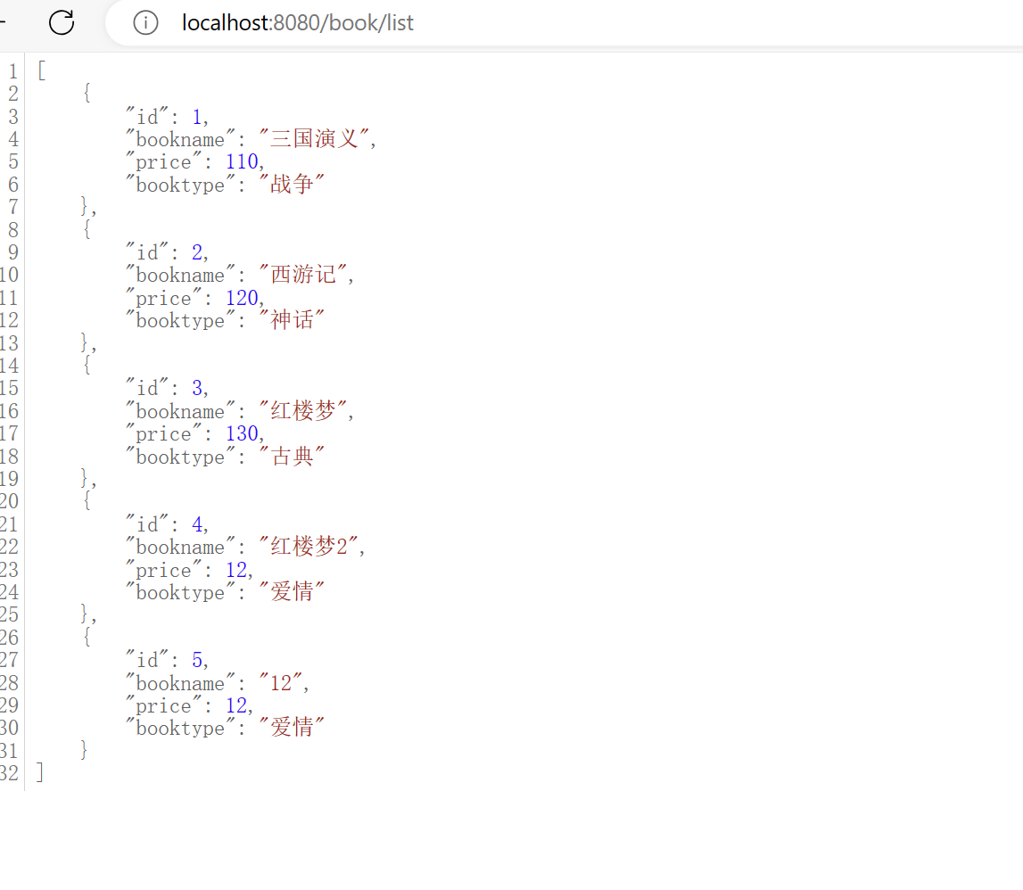Click the closing bracket on line 32

(40, 772)
